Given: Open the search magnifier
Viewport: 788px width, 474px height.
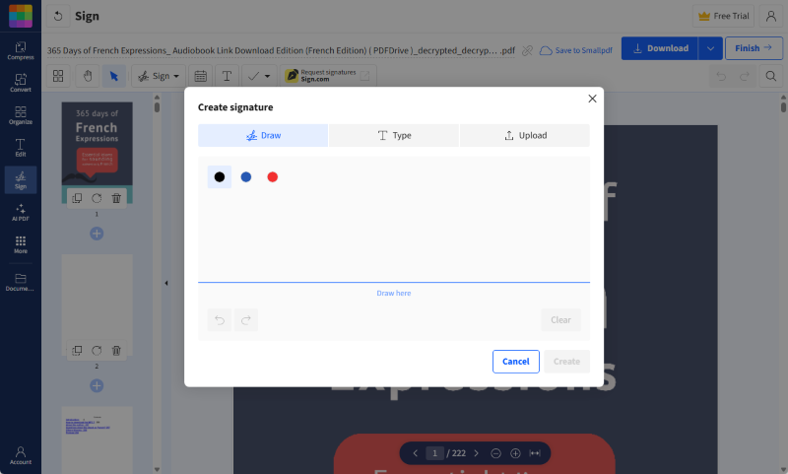Looking at the screenshot, I should point(771,76).
